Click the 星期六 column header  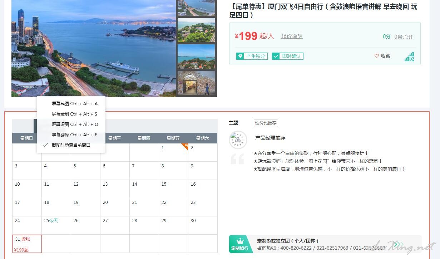point(203,138)
